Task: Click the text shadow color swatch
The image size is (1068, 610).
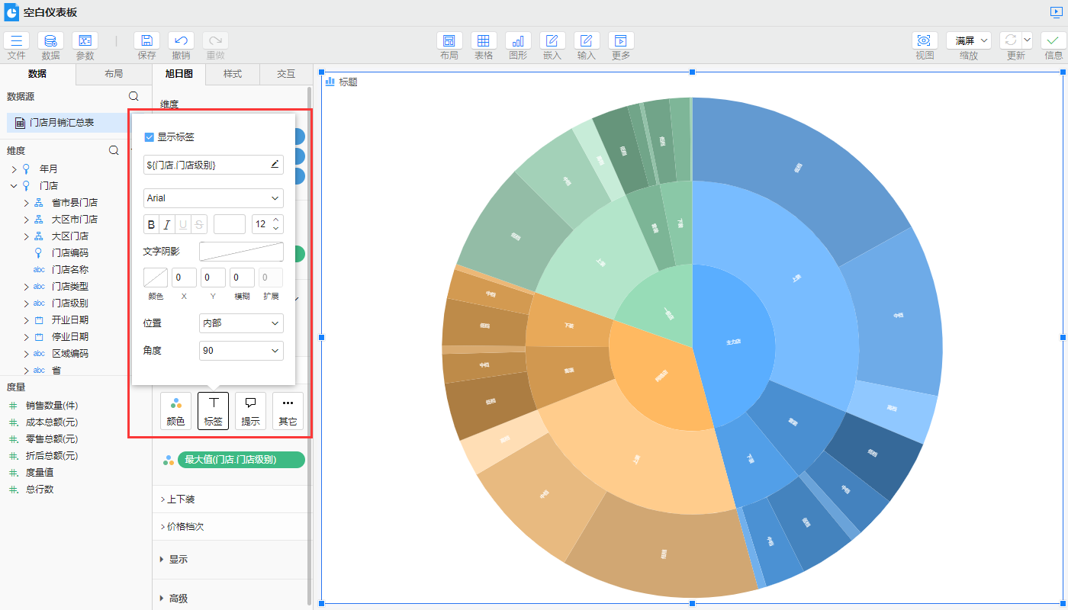Action: [156, 278]
